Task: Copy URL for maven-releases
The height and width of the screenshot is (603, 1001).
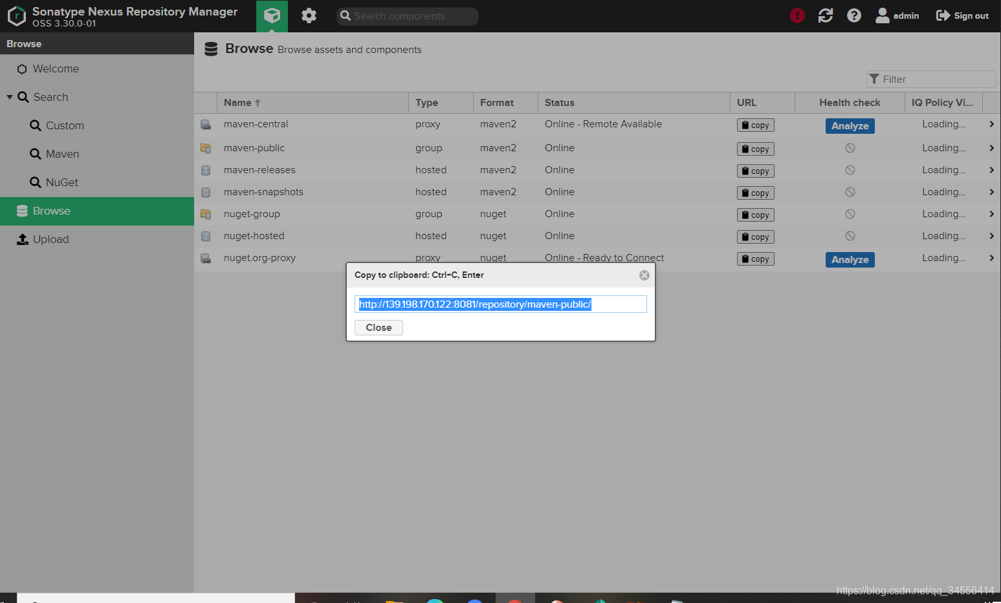Action: pos(755,171)
